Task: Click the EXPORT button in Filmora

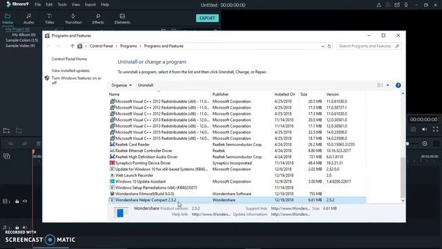Action: pyautogui.click(x=207, y=18)
